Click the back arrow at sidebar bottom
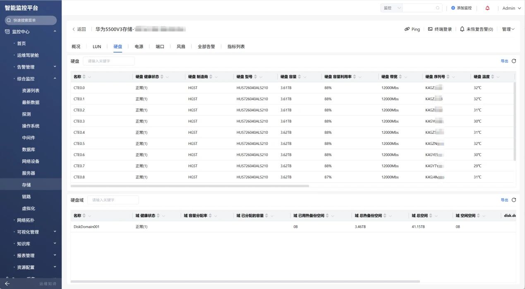Viewport: 525px width, 289px height. [x=7, y=284]
